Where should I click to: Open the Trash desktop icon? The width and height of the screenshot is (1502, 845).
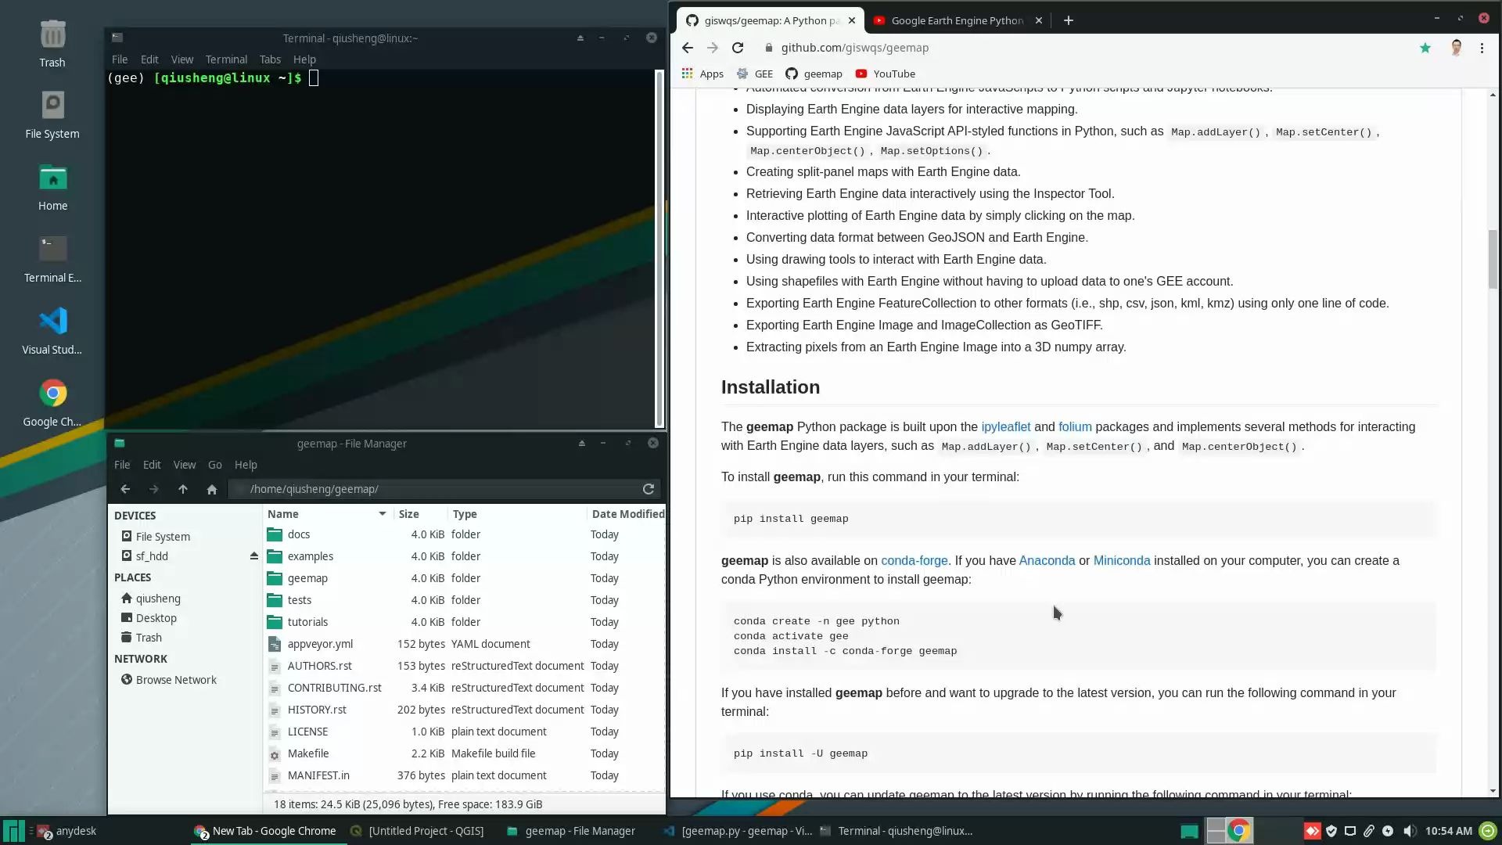pos(52,44)
